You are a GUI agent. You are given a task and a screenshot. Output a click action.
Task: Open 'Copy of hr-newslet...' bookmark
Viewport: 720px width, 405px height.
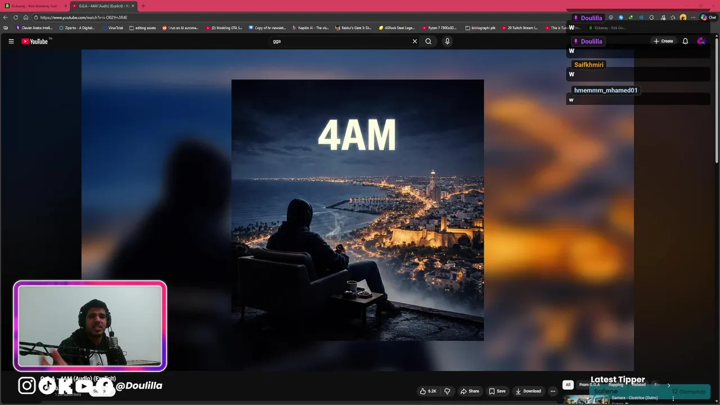267,28
